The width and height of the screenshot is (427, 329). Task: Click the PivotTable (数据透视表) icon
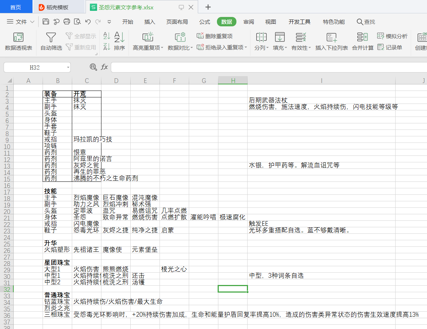18,37
